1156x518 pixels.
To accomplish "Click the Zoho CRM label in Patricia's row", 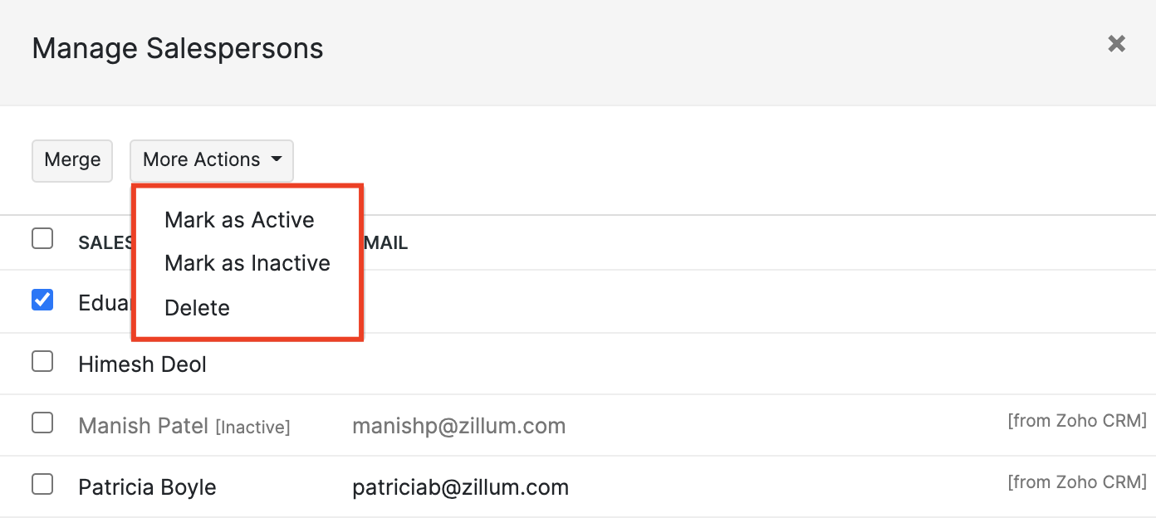I will pyautogui.click(x=1076, y=482).
